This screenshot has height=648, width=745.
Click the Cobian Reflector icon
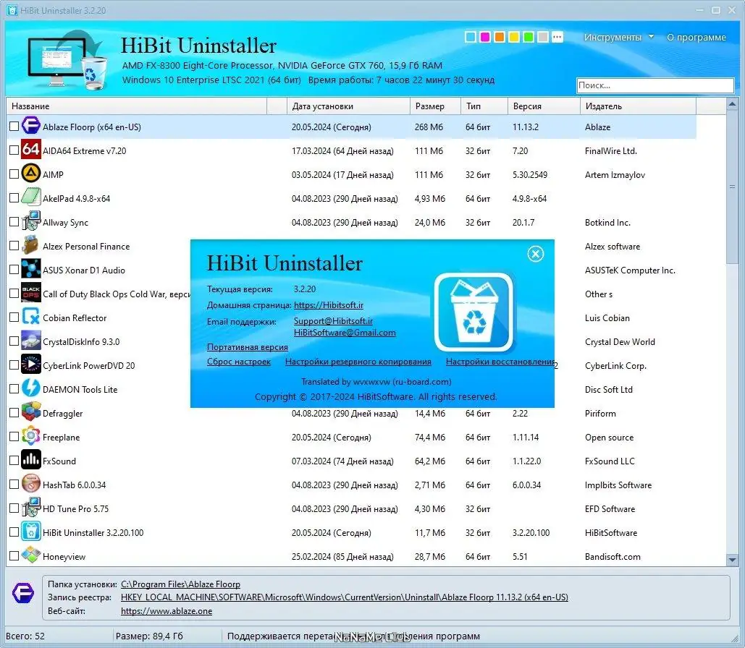click(31, 317)
